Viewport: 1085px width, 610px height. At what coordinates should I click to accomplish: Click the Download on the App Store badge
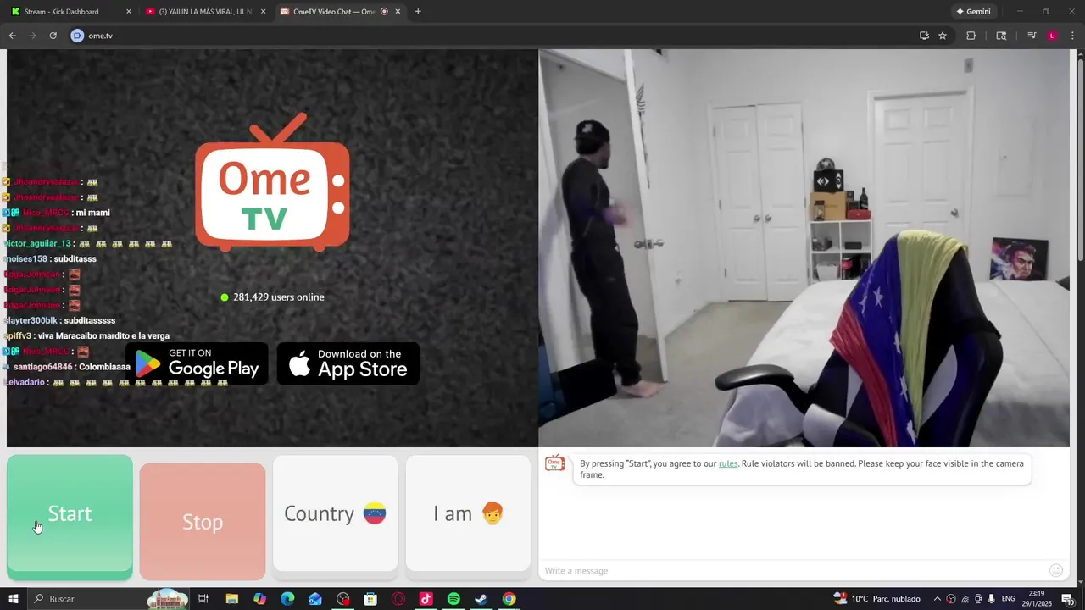click(x=348, y=363)
